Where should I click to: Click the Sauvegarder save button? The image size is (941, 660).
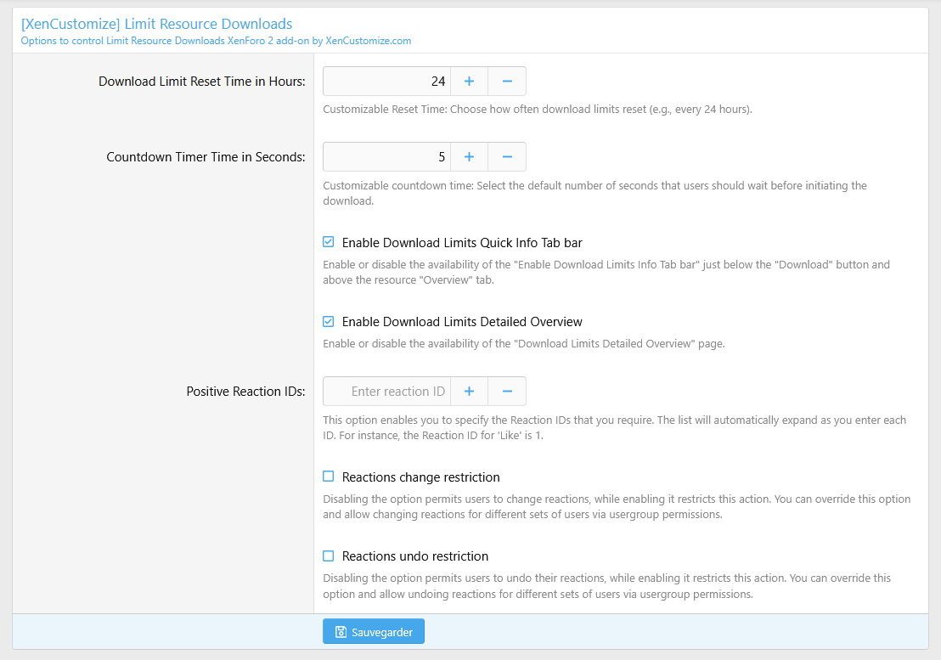(x=374, y=631)
